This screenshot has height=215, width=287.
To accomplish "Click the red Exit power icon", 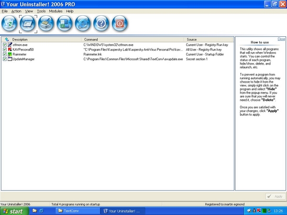I will point(120,24).
